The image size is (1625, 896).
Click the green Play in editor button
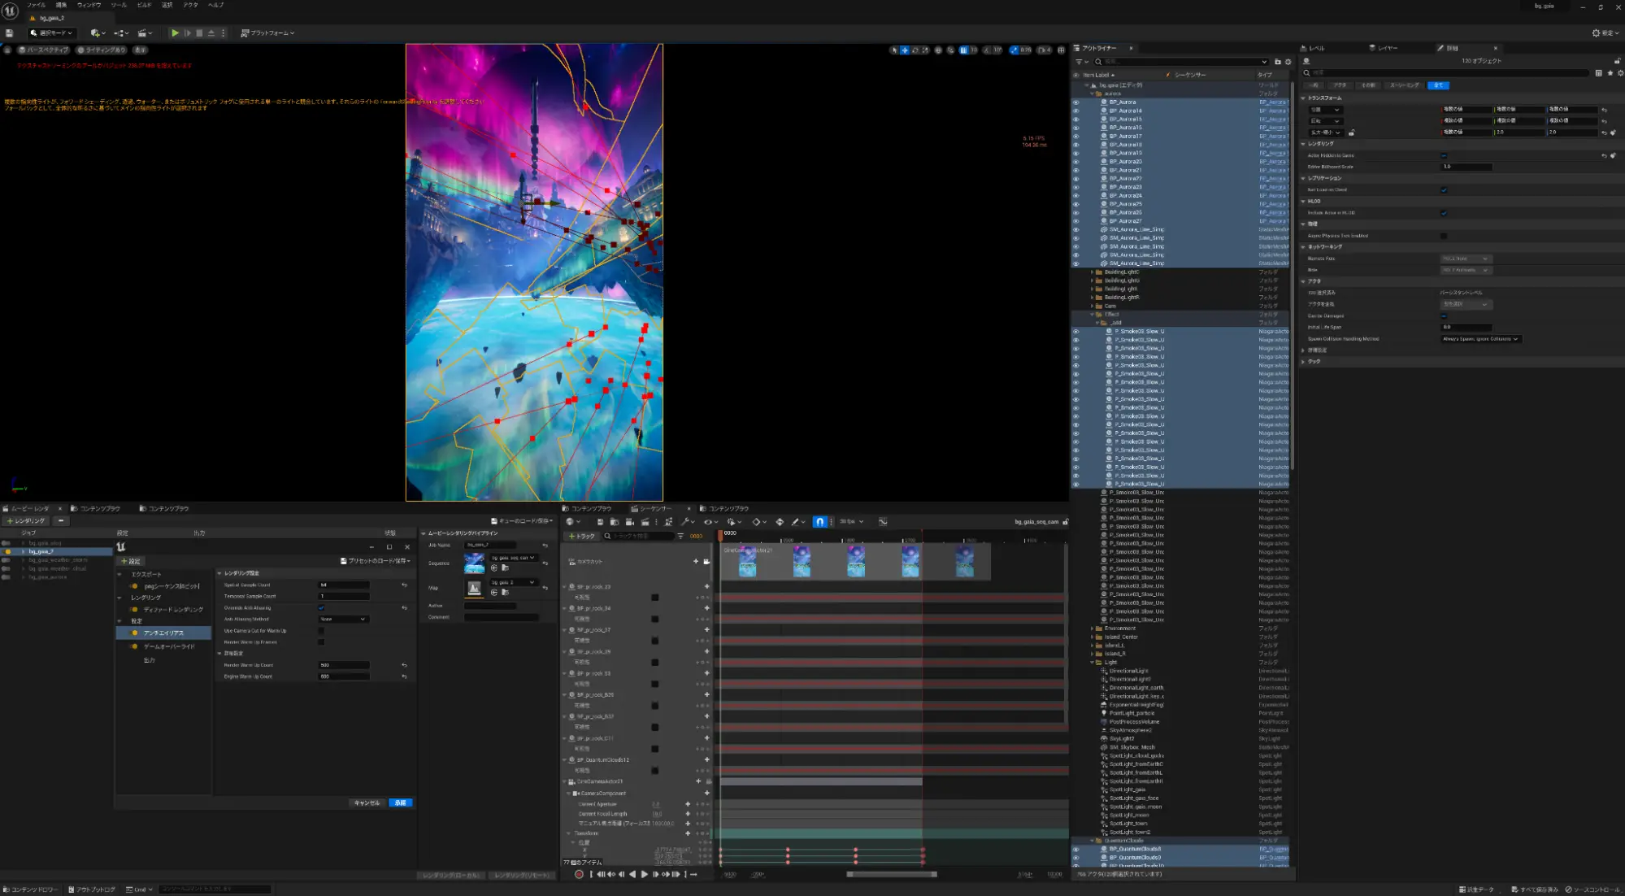(x=175, y=33)
